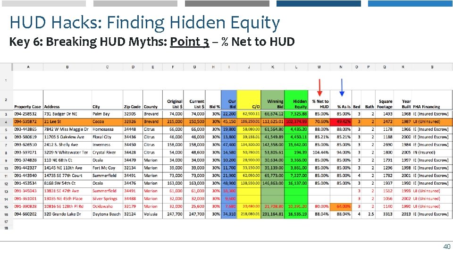Click county cell 'Volusia'

tap(152, 214)
